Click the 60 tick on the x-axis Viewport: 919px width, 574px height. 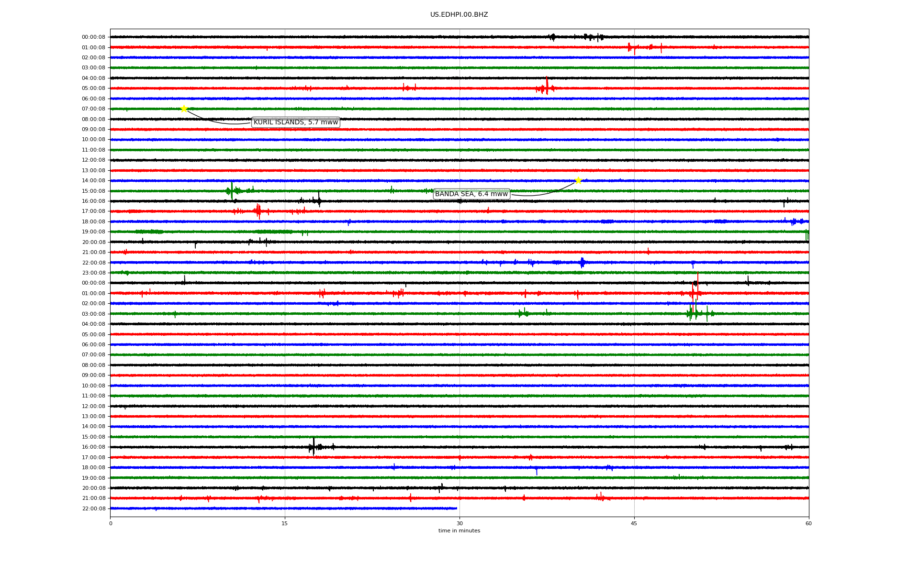[808, 523]
